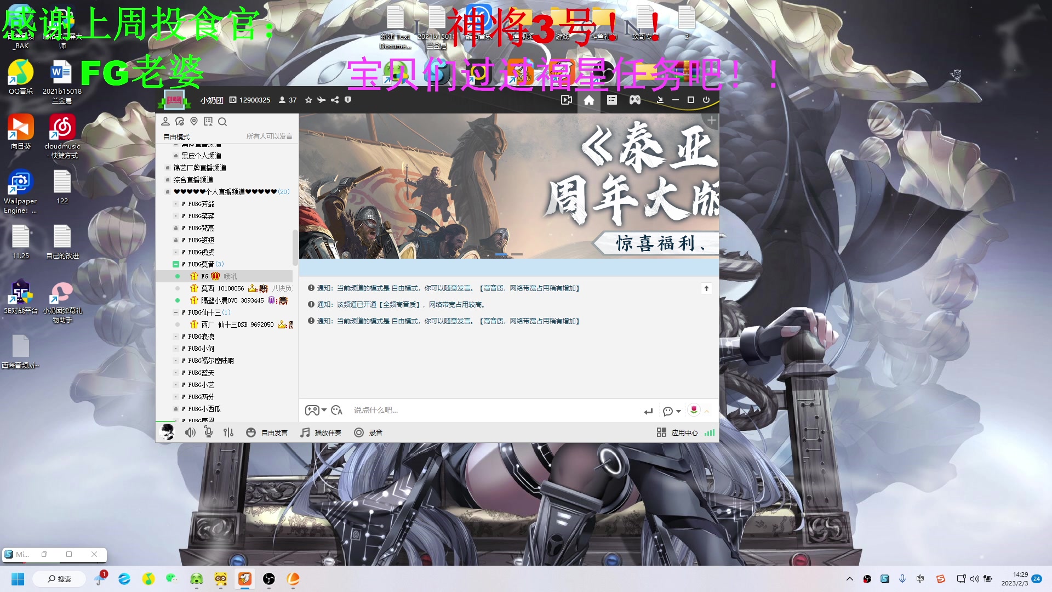The width and height of the screenshot is (1052, 592).
Task: Open the list view tab icon
Action: click(612, 100)
